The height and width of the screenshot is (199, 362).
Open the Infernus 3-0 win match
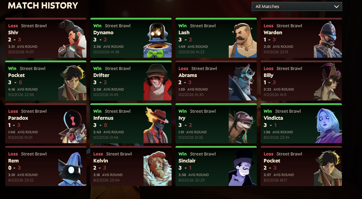131,123
